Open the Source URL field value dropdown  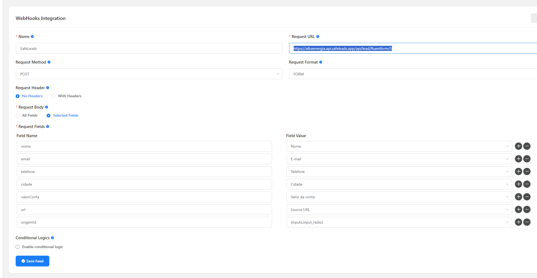(399, 210)
